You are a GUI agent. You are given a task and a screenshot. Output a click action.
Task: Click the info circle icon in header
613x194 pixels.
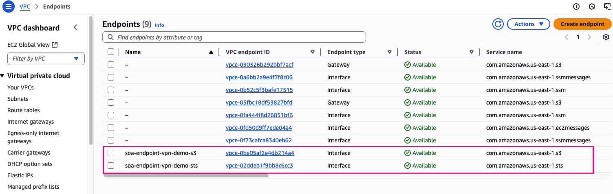pyautogui.click(x=576, y=7)
